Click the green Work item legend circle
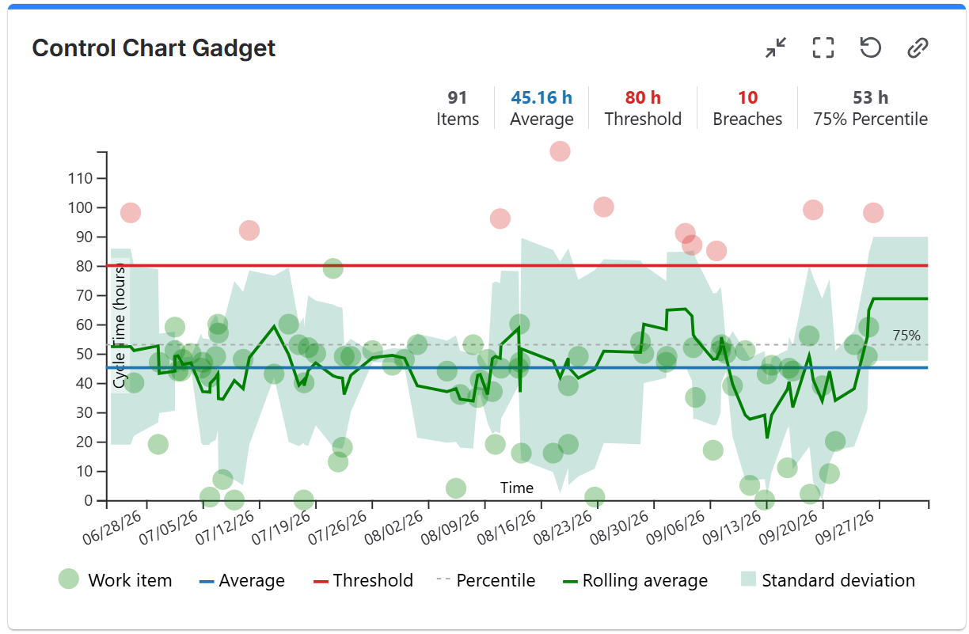Screen dimensions: 969x634 (69, 579)
